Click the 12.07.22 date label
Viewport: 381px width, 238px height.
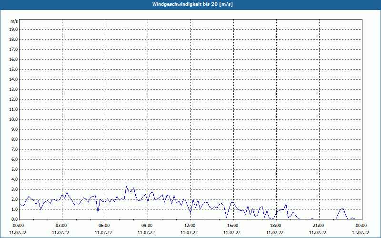361,233
